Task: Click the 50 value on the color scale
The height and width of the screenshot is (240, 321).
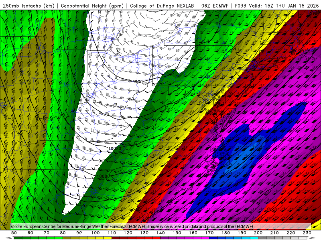Action: [14, 233]
